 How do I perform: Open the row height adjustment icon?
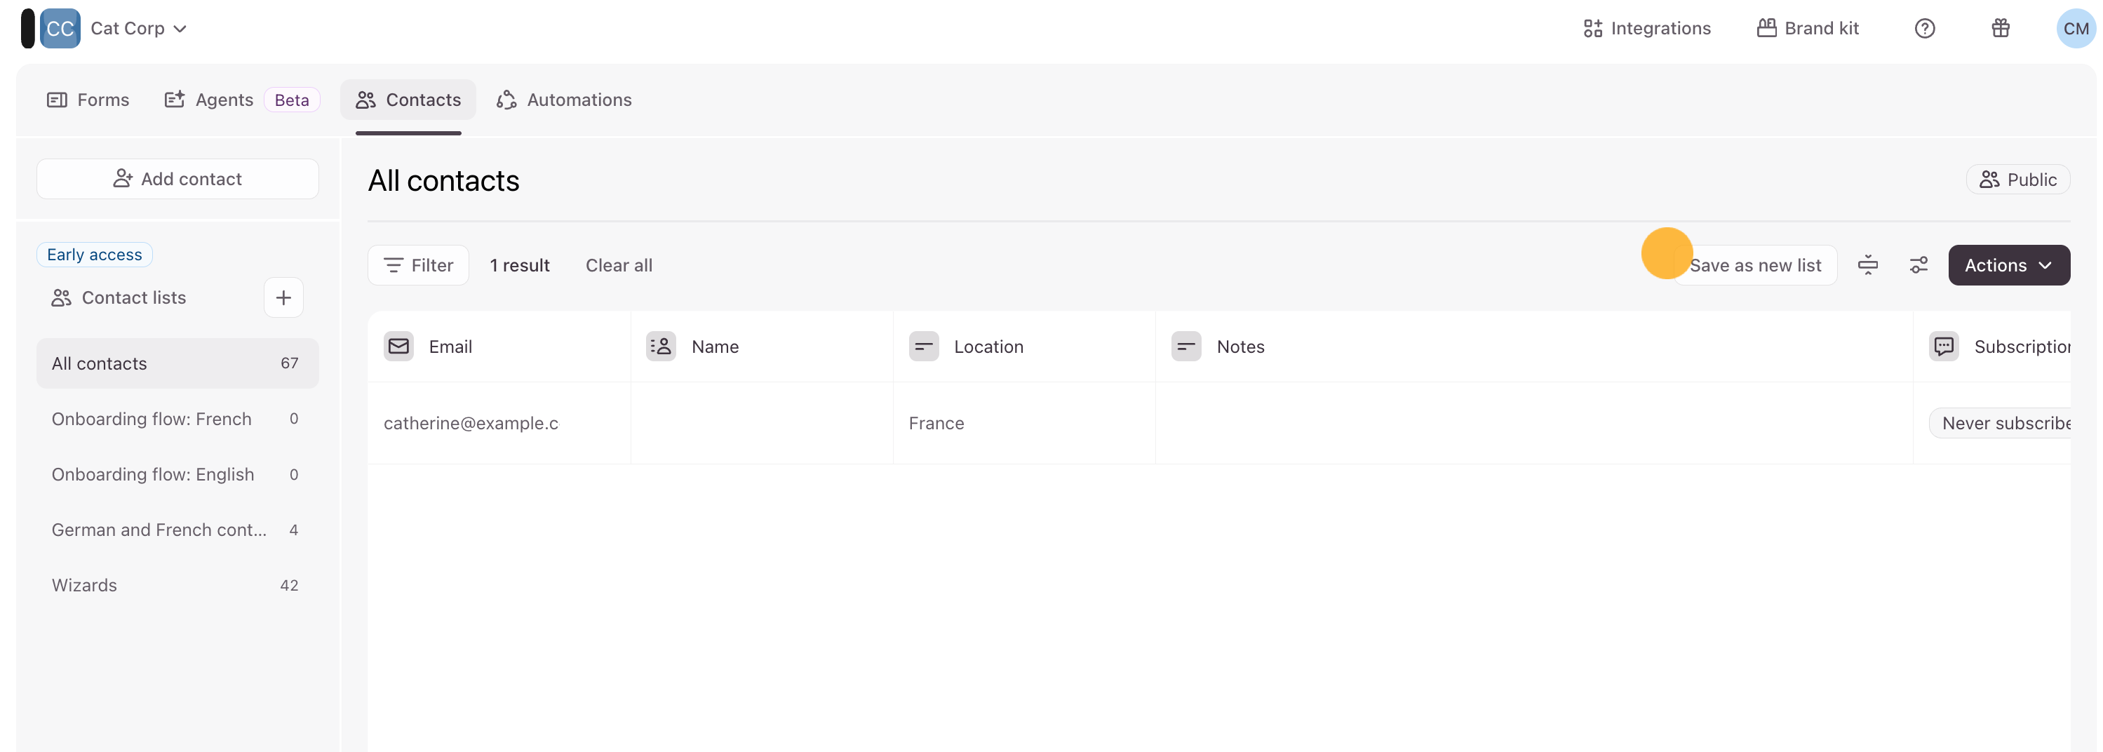pyautogui.click(x=1868, y=265)
